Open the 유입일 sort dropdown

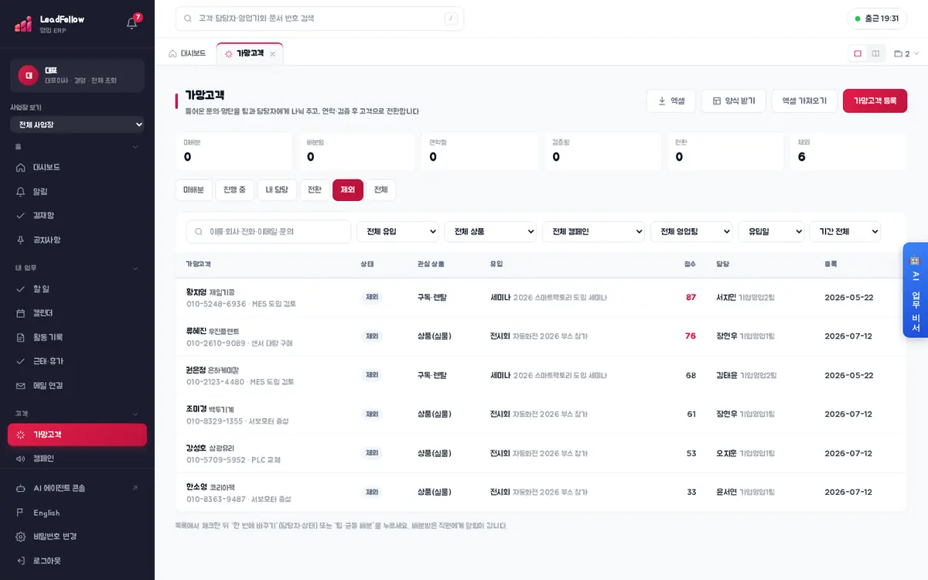coord(771,231)
